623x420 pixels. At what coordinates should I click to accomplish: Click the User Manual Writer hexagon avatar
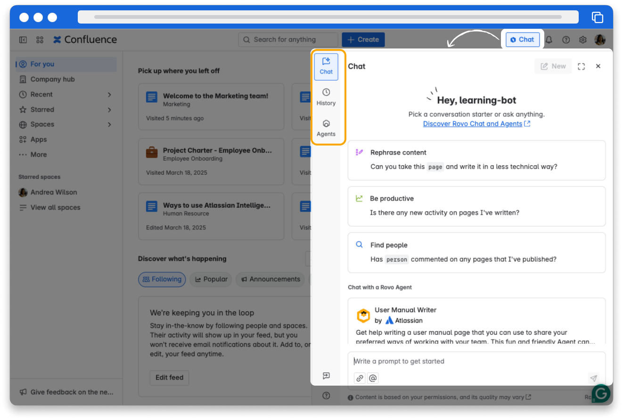(x=363, y=315)
